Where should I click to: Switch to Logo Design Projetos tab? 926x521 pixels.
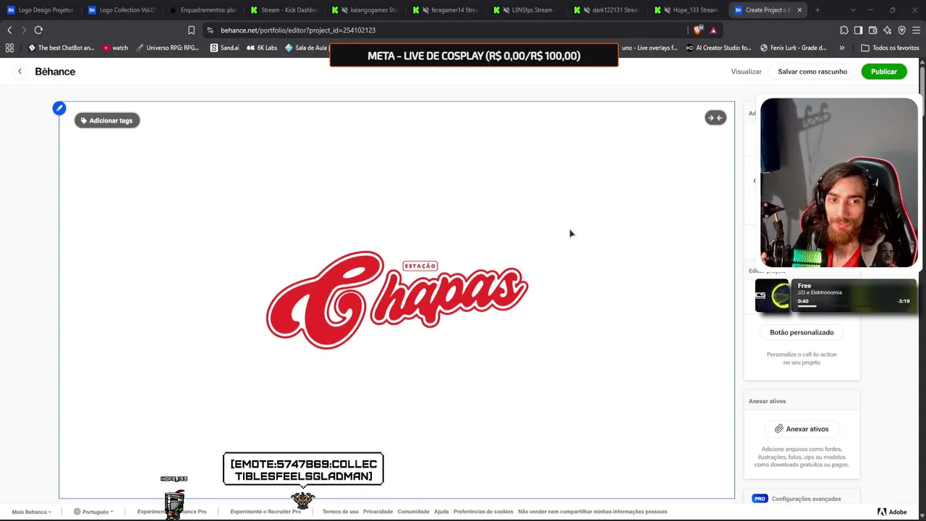click(41, 10)
